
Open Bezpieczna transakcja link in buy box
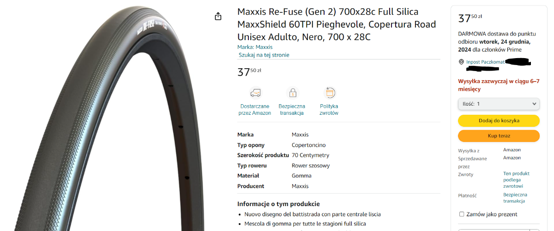point(515,198)
